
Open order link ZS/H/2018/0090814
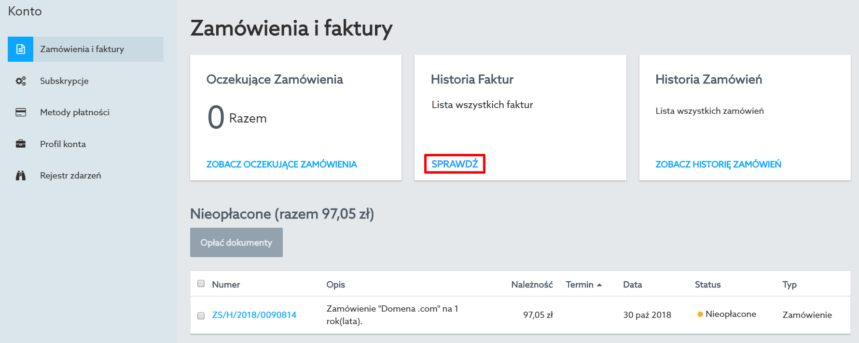click(x=254, y=315)
